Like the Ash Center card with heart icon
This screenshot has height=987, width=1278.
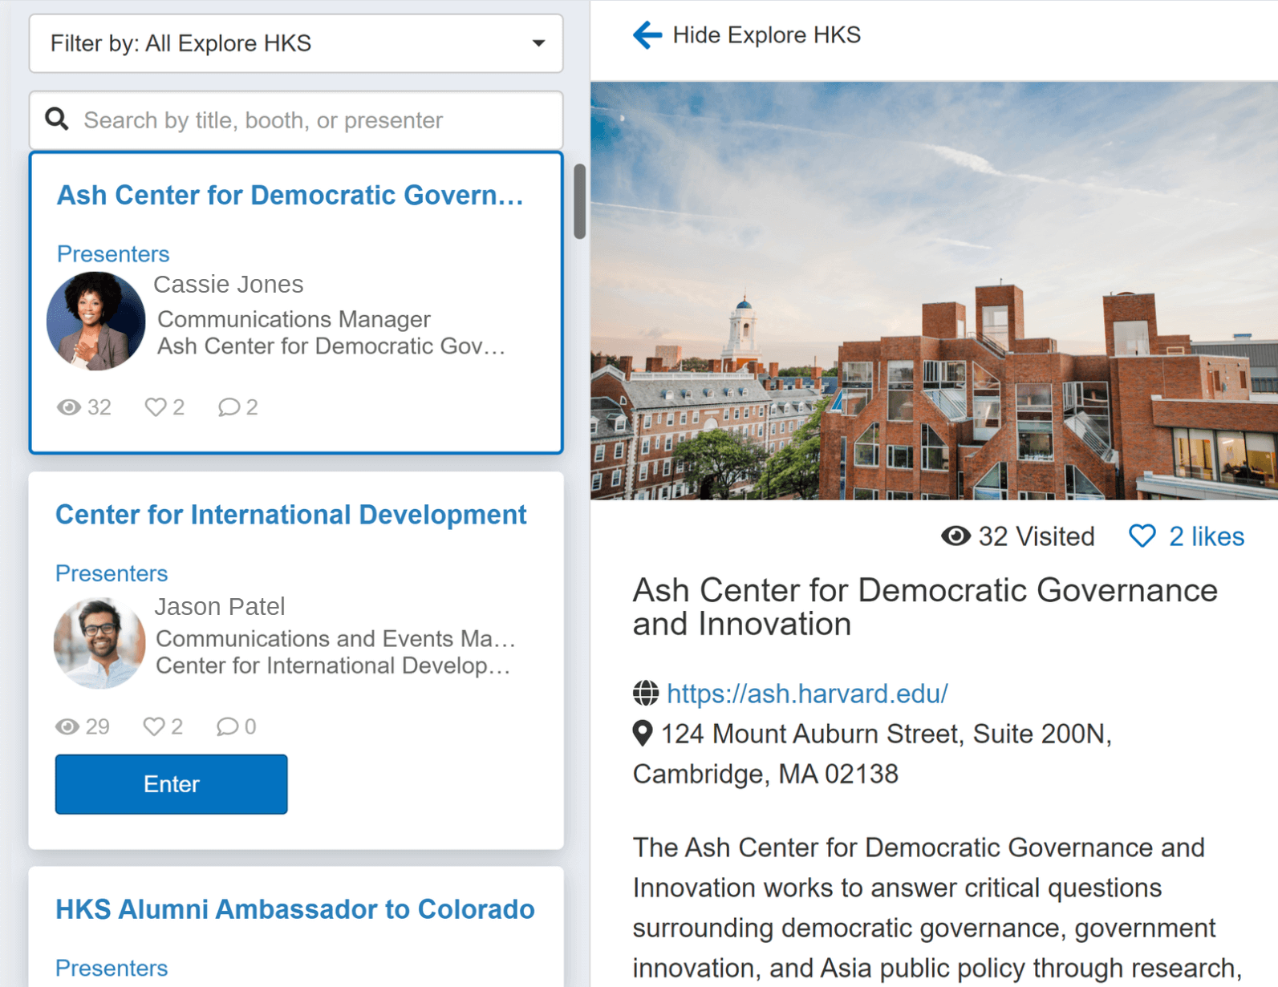pos(155,407)
